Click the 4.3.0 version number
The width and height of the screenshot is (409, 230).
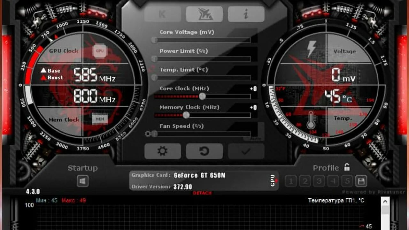[33, 192]
